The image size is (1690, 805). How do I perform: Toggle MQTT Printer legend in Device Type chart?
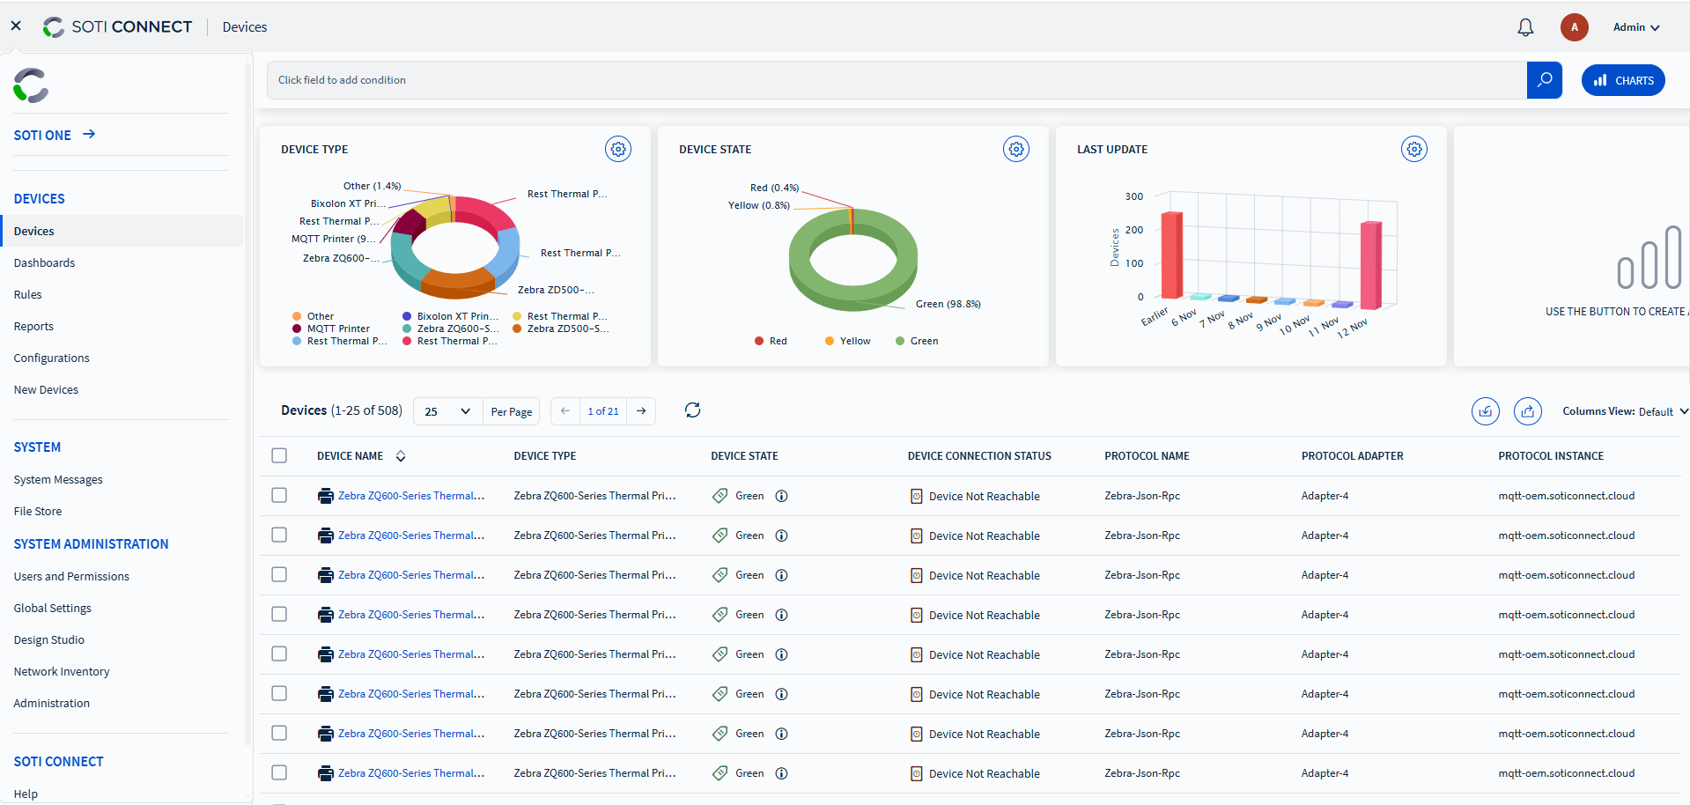[x=331, y=329]
